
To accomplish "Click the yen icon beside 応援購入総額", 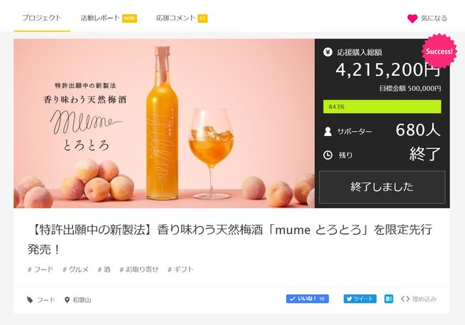I will [x=328, y=52].
